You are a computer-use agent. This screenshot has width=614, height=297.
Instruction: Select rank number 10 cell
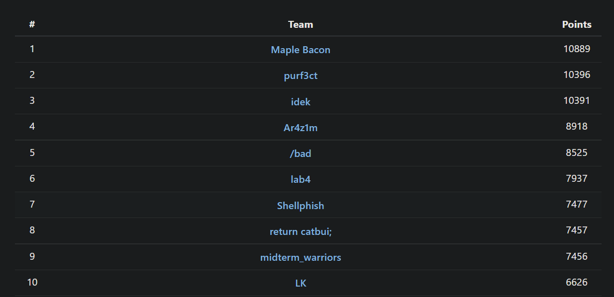(32, 282)
